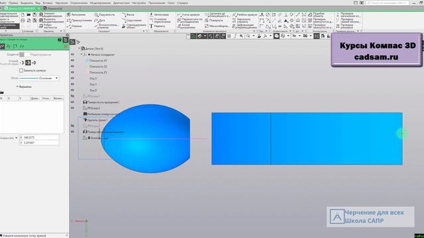Toggle visibility of Плоскость XY
Image resolution: width=424 pixels, height=238 pixels.
(x=72, y=60)
